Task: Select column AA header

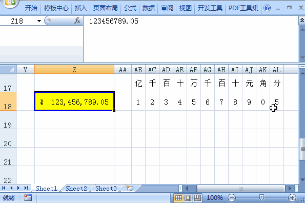Action: tap(123, 69)
